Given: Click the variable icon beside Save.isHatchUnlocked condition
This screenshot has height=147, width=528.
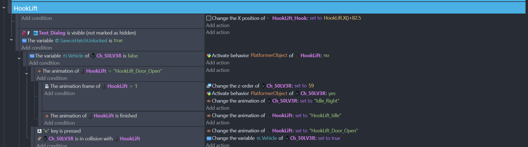Looking at the screenshot, I should point(24,41).
